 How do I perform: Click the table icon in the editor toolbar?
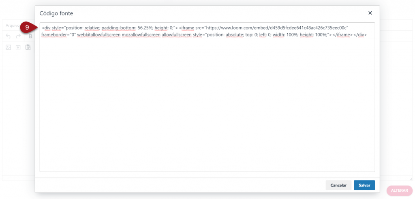pyautogui.click(x=18, y=47)
